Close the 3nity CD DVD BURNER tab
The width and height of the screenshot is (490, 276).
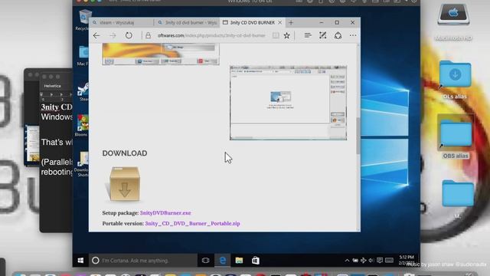pos(280,22)
